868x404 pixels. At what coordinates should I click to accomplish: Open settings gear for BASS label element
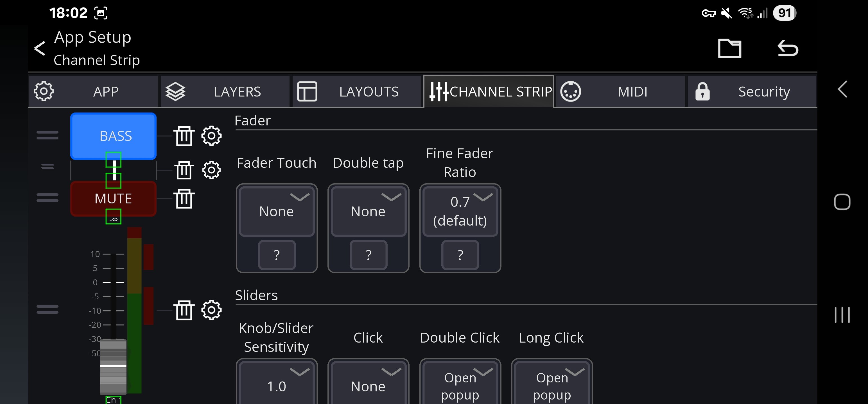(x=211, y=136)
